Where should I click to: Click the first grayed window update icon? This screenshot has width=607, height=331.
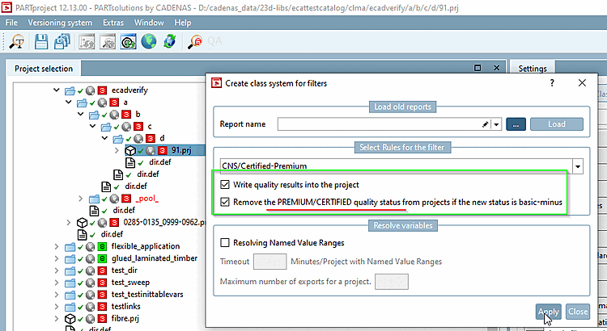click(87, 41)
